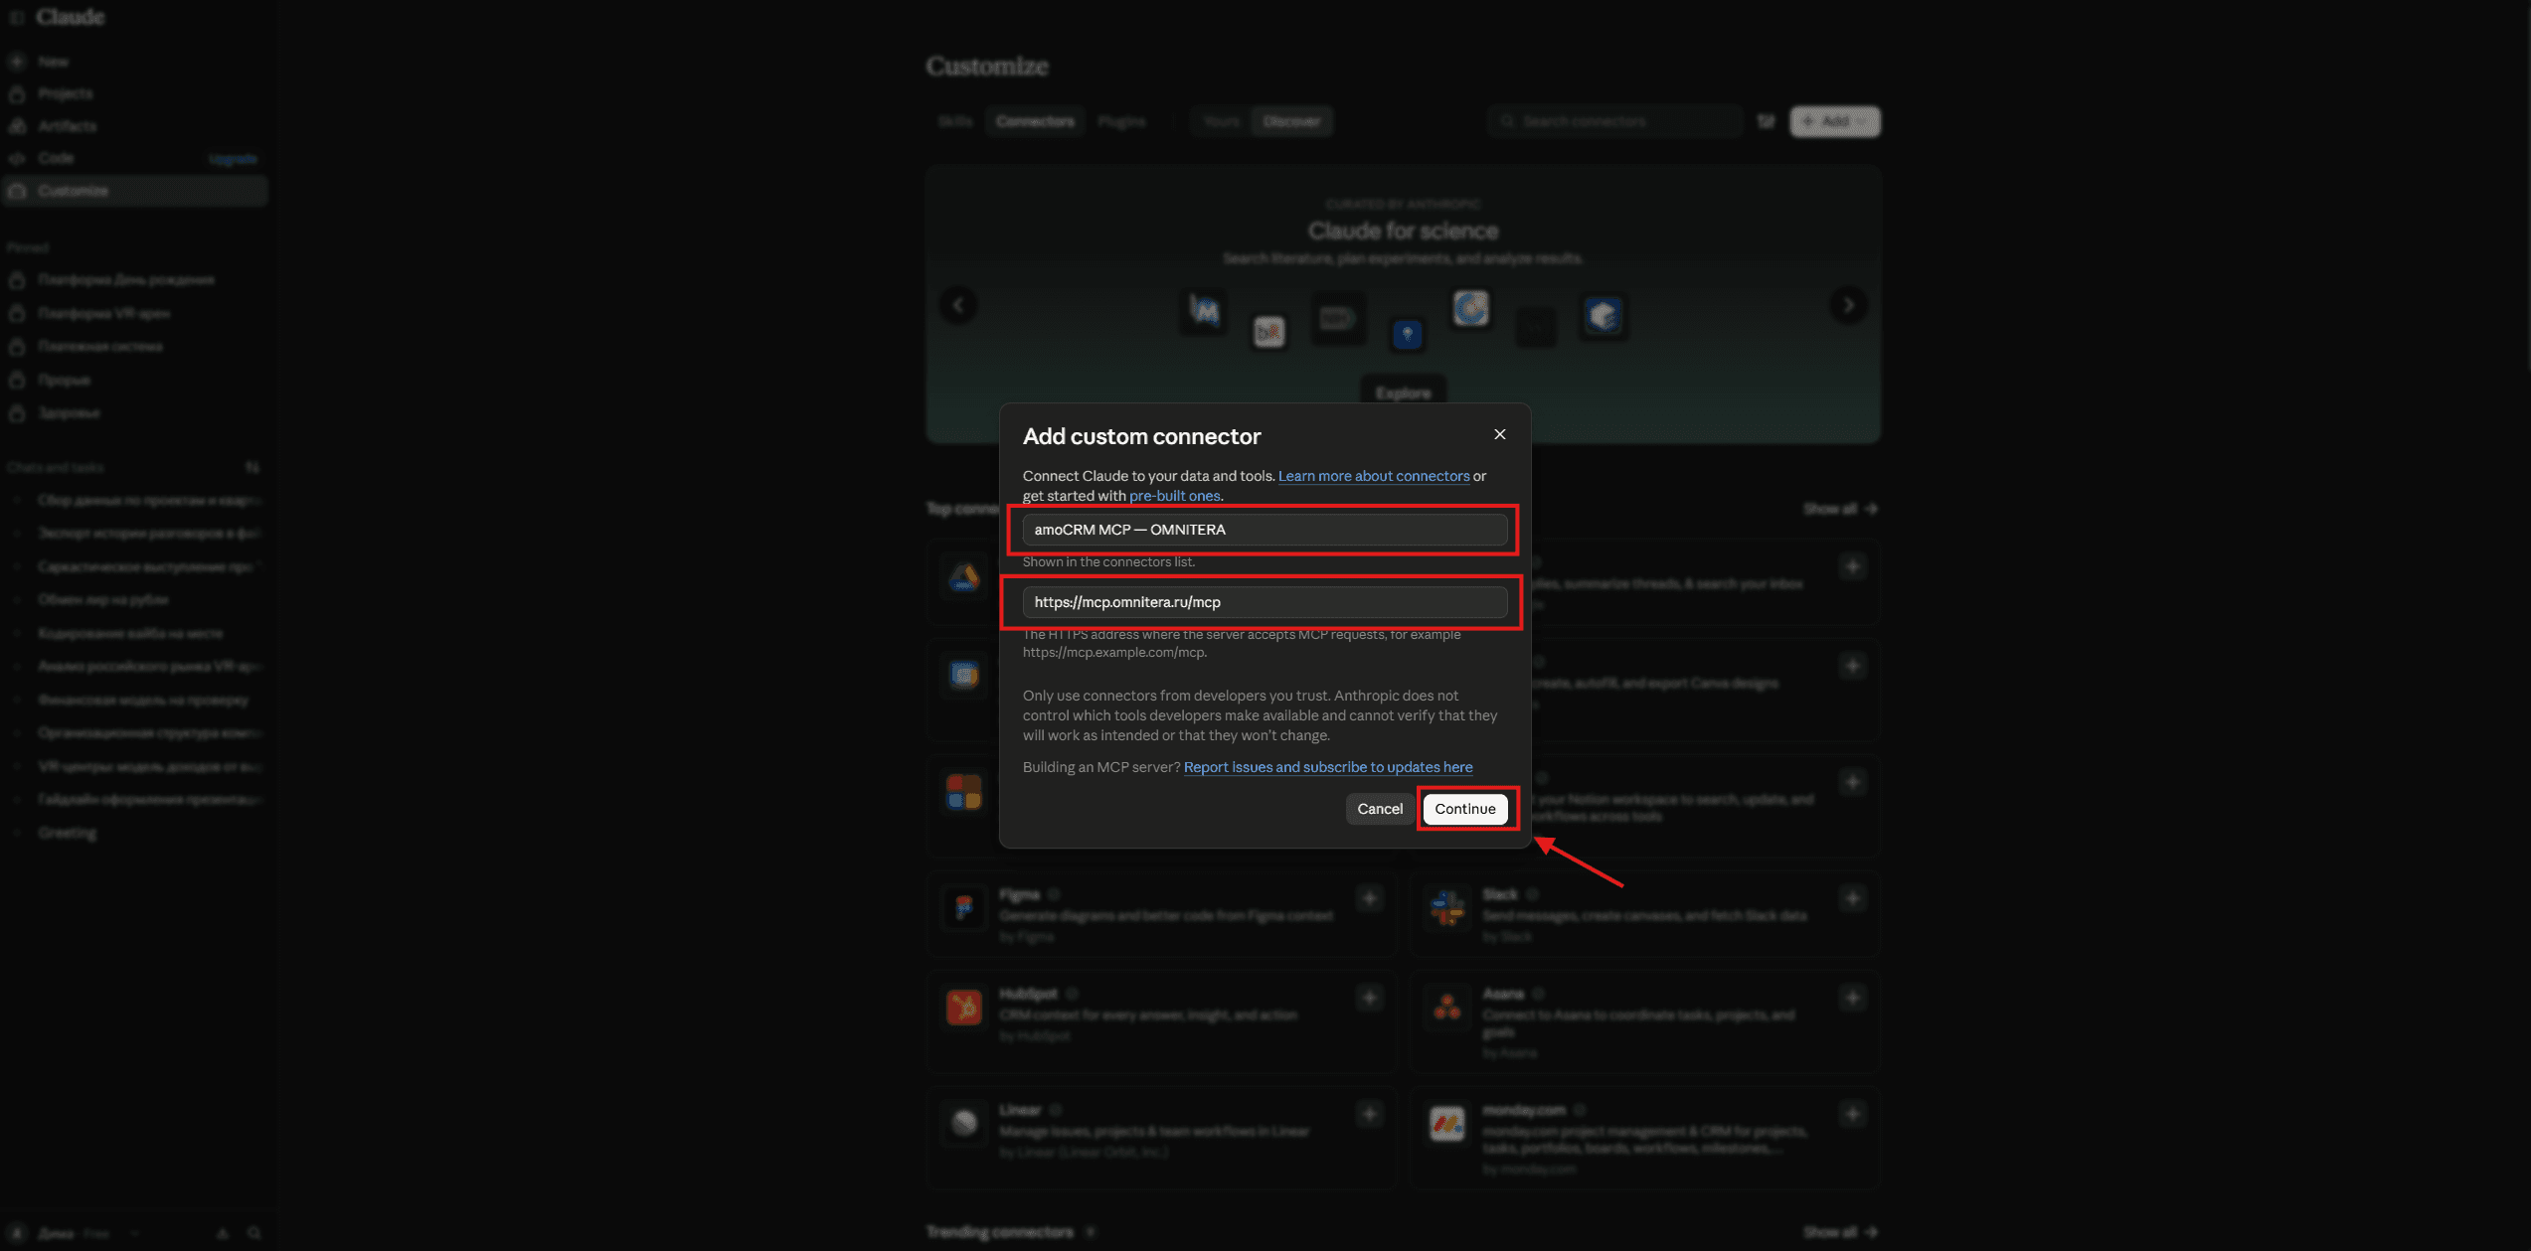Add the Slack connector with plus icon

click(x=1852, y=898)
